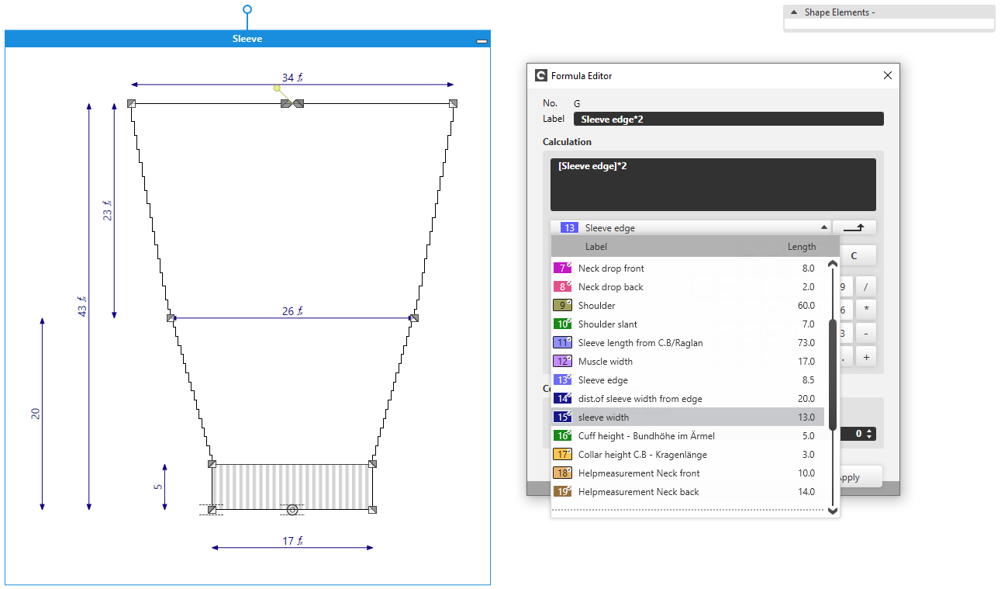Click the blue rotation handle above the Sleeve panel
Viewport: 1001px width, 589px height.
pyautogui.click(x=247, y=10)
